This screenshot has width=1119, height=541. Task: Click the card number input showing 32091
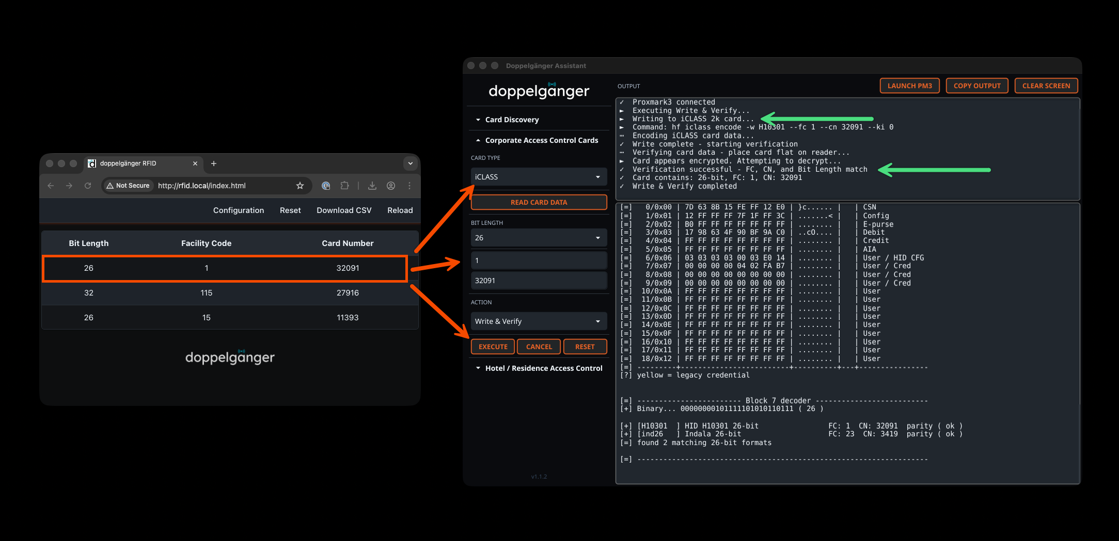[539, 280]
